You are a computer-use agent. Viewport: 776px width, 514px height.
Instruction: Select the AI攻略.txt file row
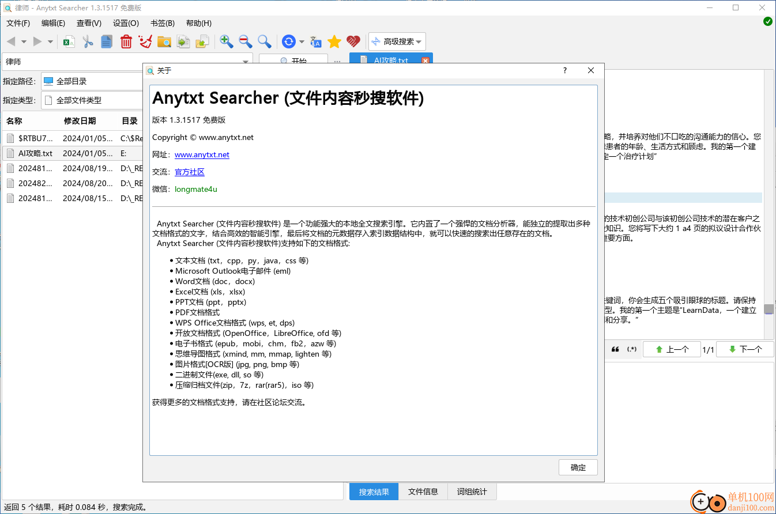tap(73, 153)
